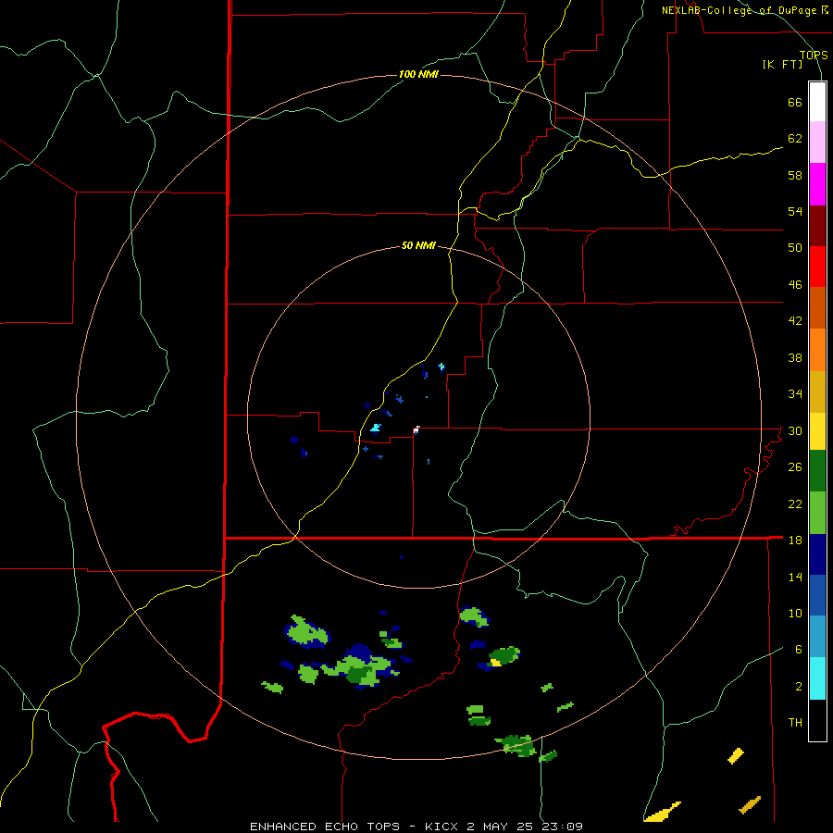Select the [K FT] units label
This screenshot has height=833, width=833.
click(783, 64)
